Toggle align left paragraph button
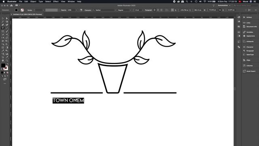This screenshot has width=259, height=146. 155,10
